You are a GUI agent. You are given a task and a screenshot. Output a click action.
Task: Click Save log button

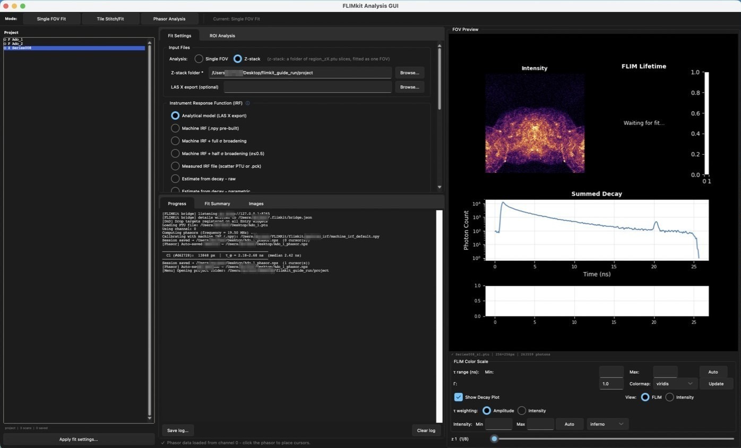(x=178, y=431)
